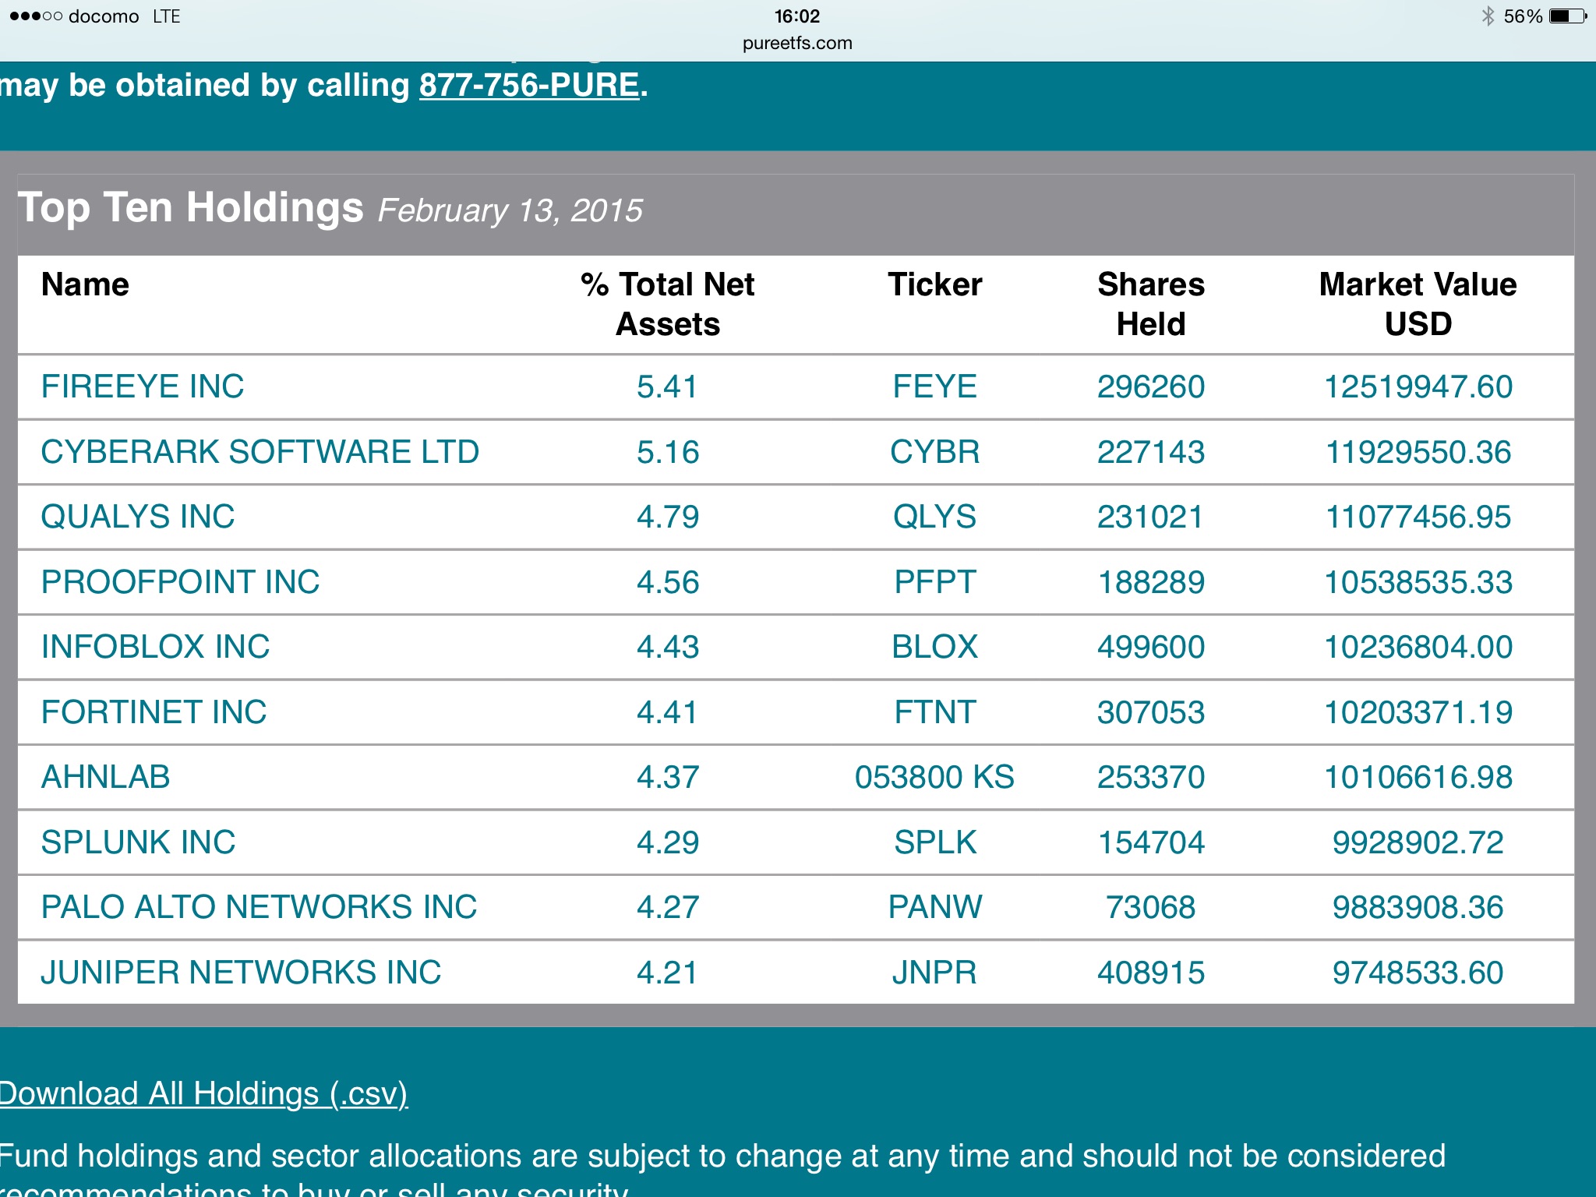Open the SPLUNK INC holding

[138, 842]
